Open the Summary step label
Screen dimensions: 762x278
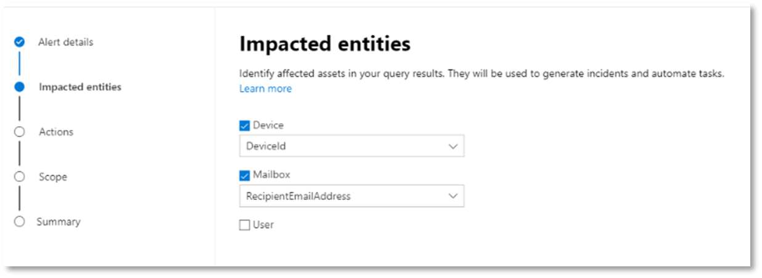[x=59, y=221]
